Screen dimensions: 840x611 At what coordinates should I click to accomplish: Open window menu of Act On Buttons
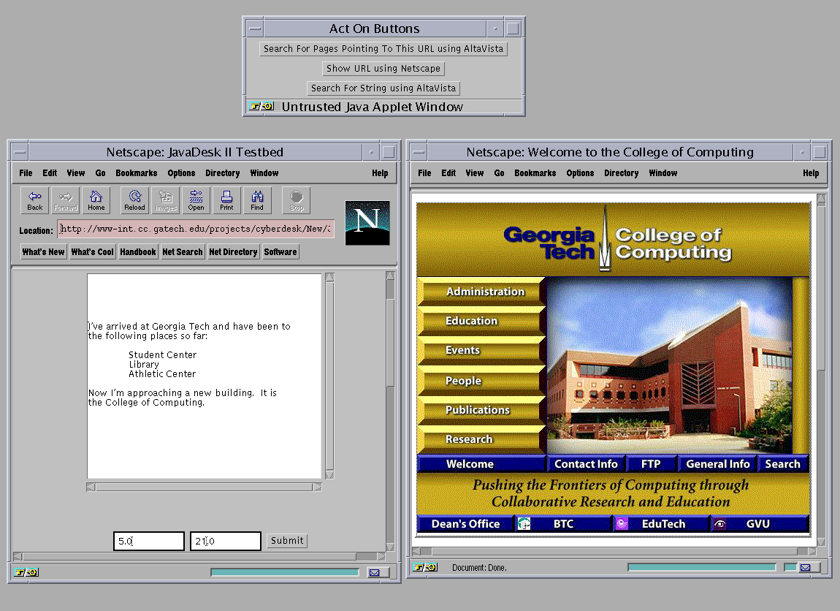tap(254, 29)
